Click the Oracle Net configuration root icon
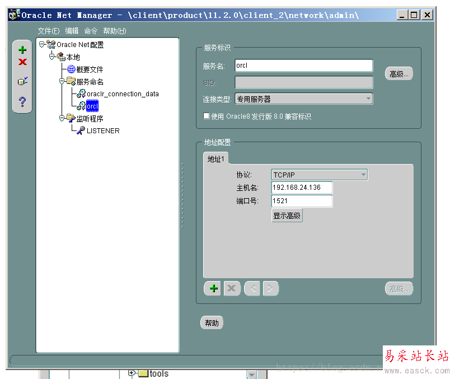 (51, 44)
